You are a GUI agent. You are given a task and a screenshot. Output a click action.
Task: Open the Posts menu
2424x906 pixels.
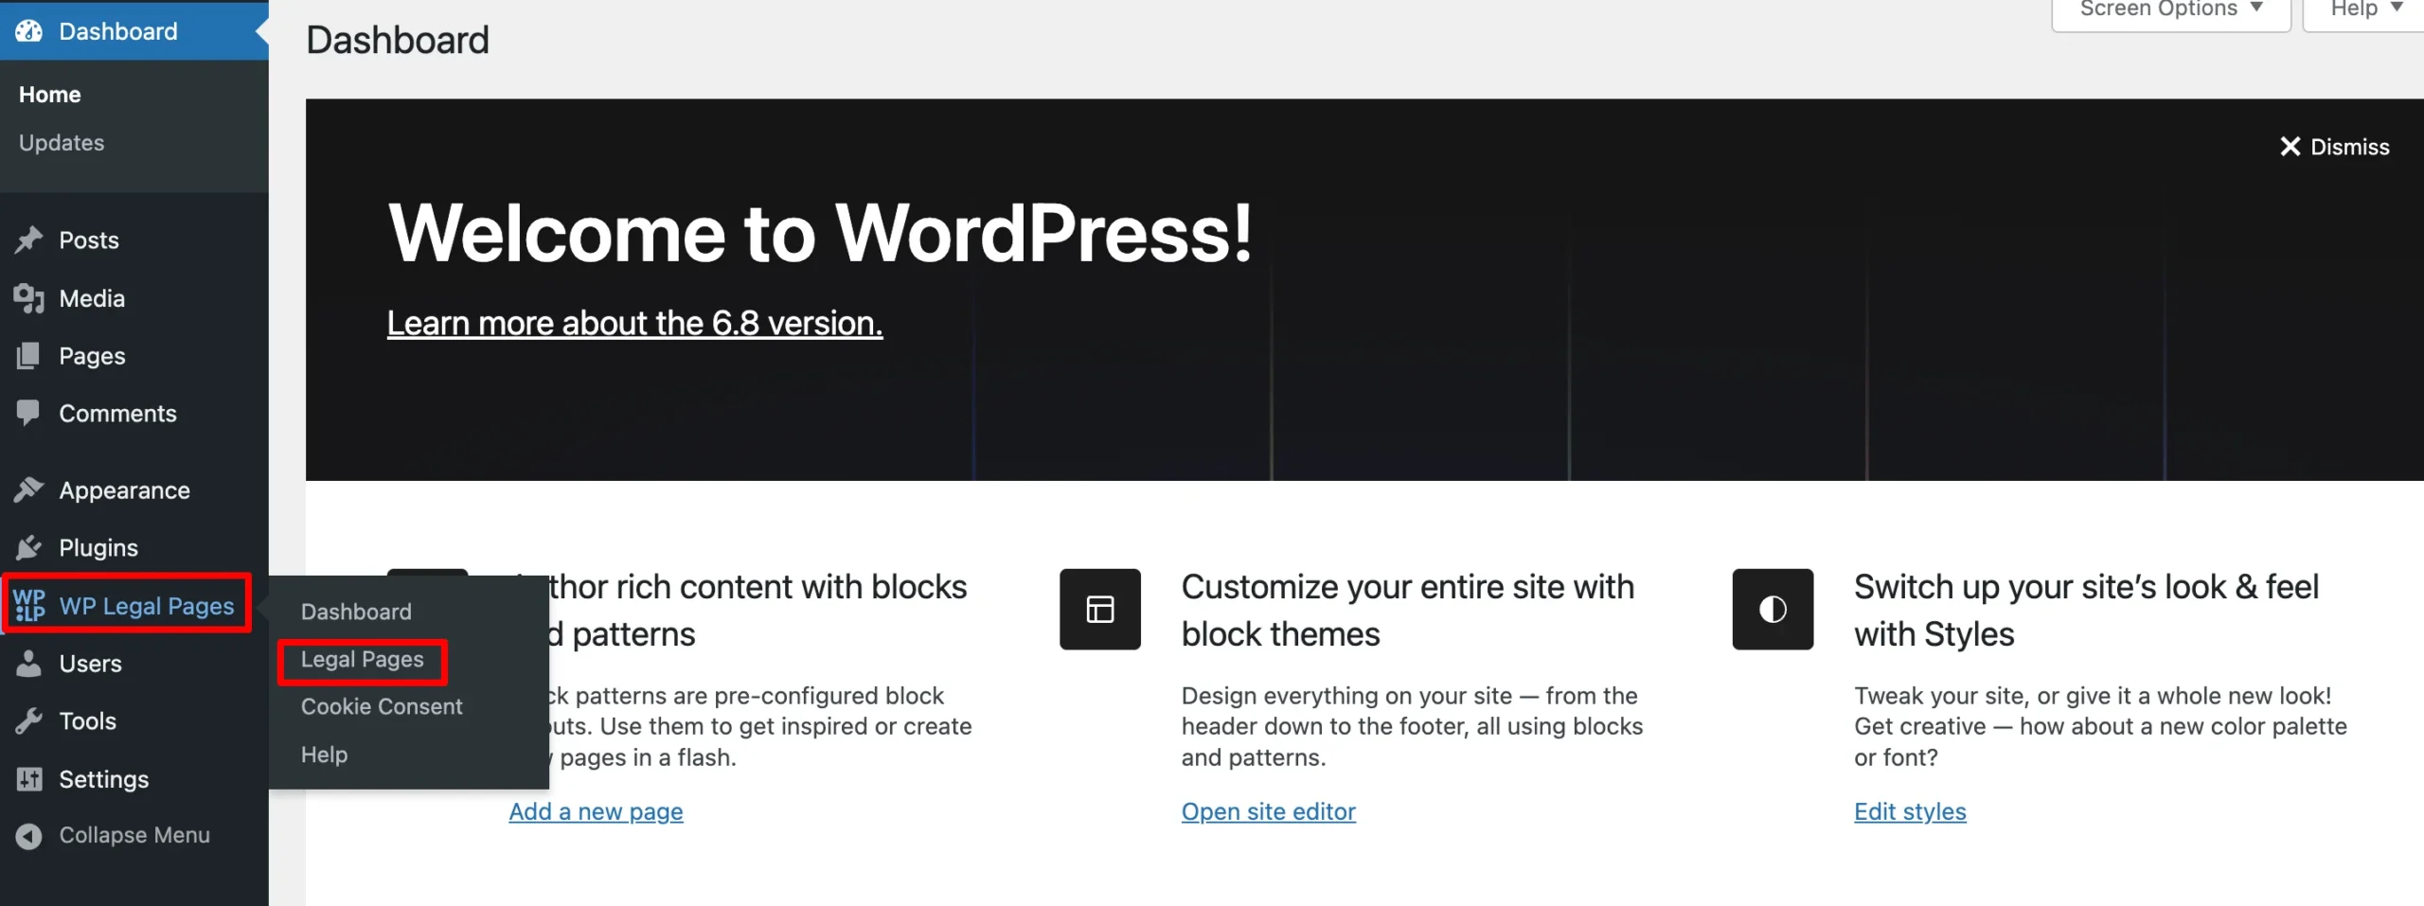tap(134, 240)
